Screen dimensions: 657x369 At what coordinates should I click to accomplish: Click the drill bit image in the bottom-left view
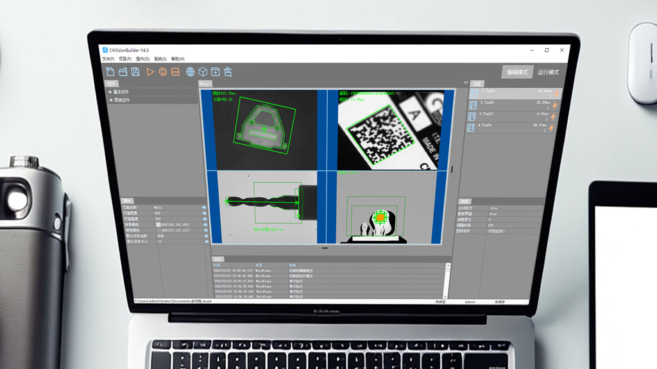tap(268, 208)
